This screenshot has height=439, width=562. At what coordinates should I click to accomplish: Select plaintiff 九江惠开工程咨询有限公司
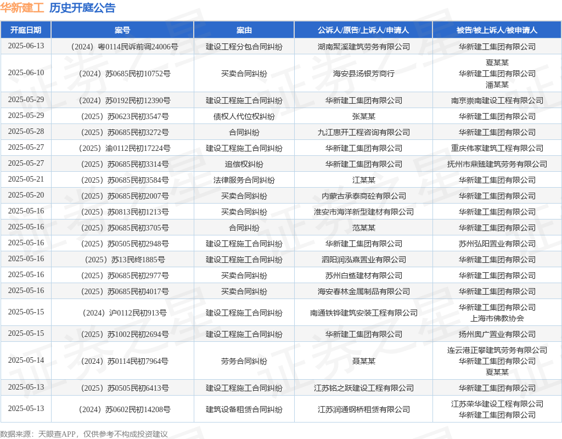(363, 132)
